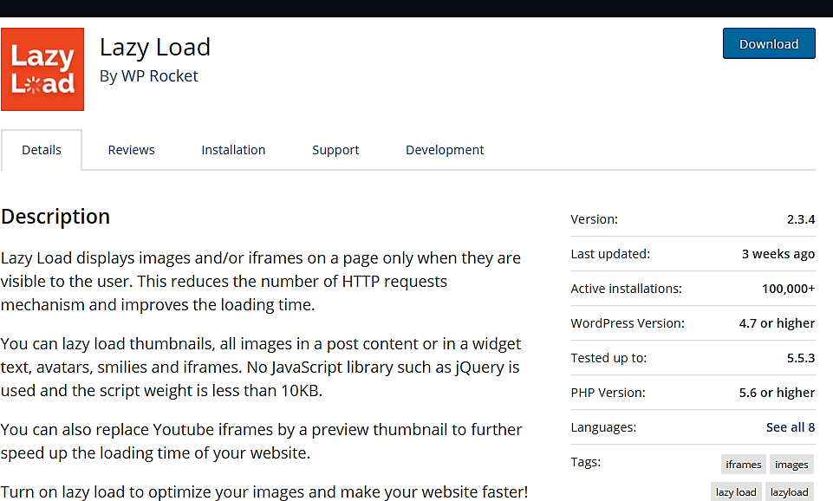Click the '4.7 or higher' WordPress version value
Screen dimensions: 833x501
pyautogui.click(x=777, y=323)
